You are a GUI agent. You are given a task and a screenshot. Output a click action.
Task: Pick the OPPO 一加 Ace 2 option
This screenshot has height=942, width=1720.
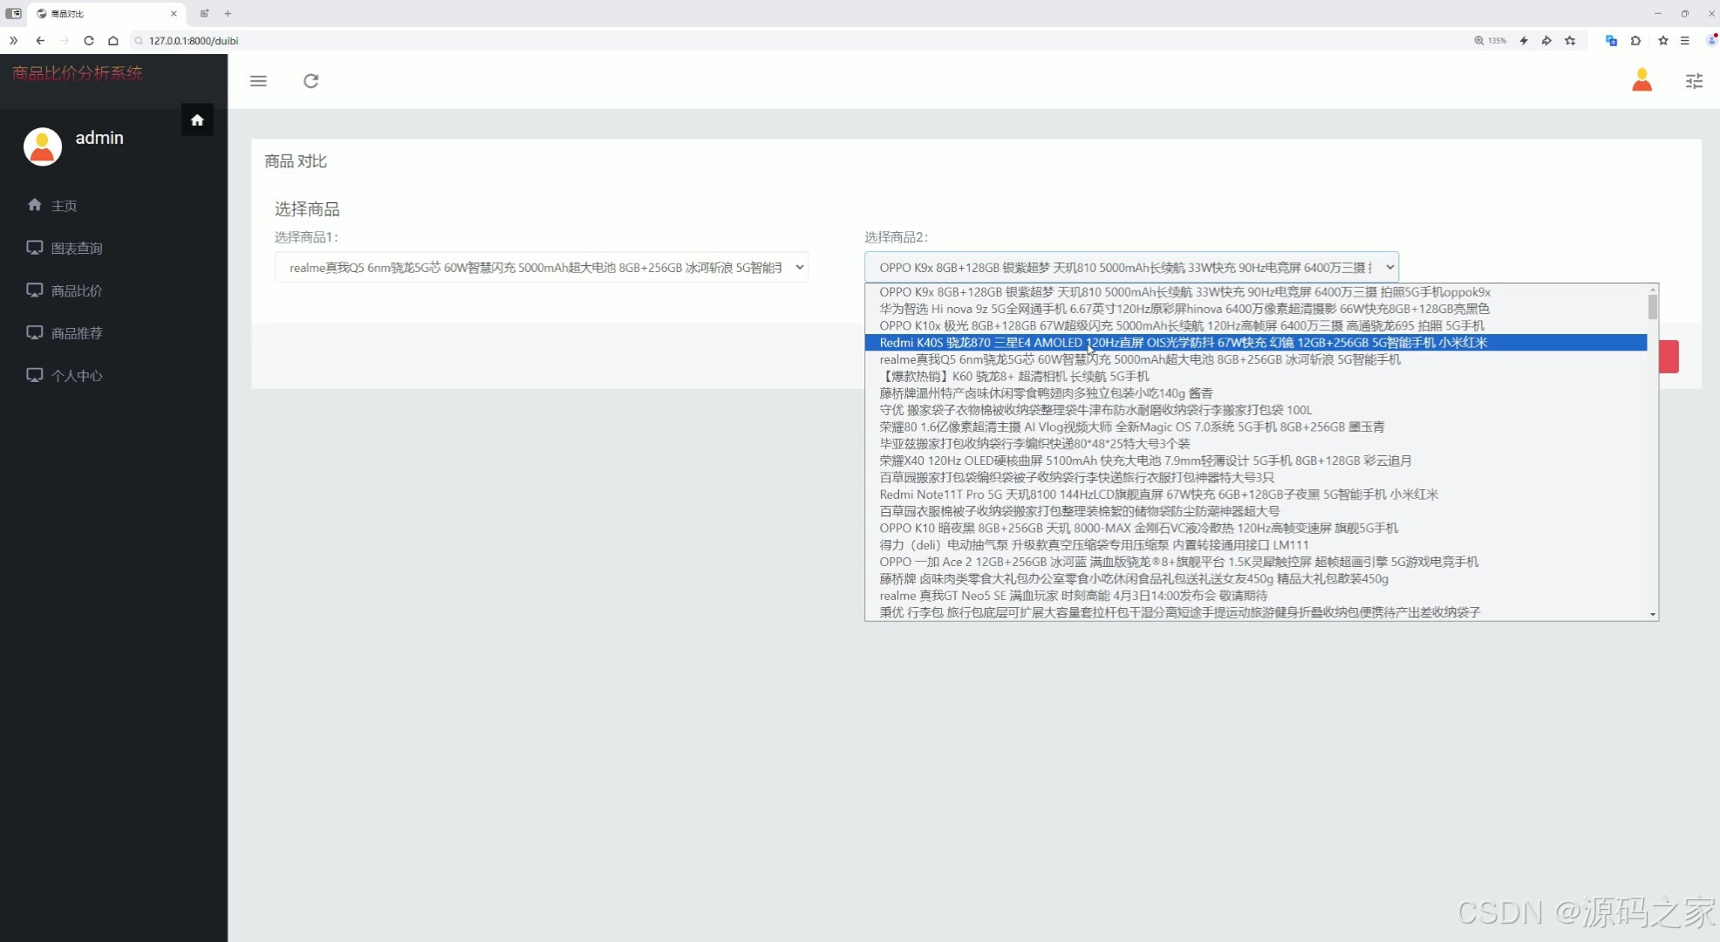pyautogui.click(x=1256, y=563)
